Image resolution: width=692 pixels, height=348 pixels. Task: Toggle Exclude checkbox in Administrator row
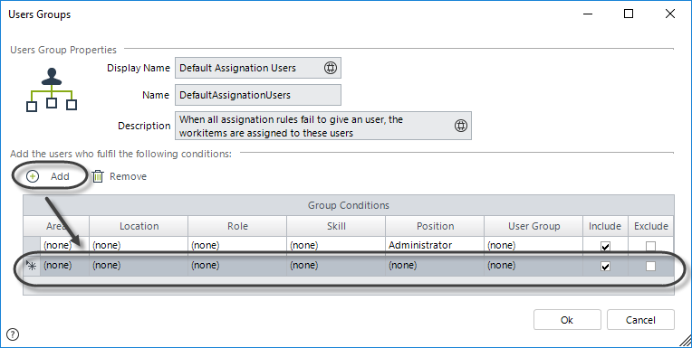pos(650,246)
